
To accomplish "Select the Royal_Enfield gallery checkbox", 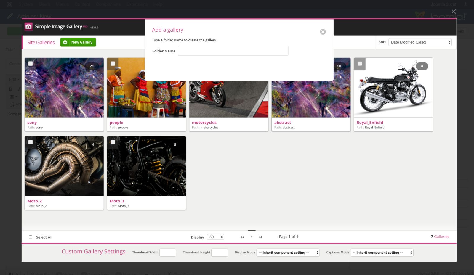I will pos(360,64).
